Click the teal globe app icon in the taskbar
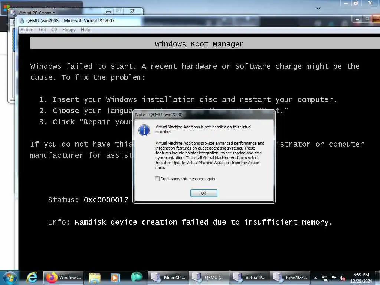The width and height of the screenshot is (380, 285). (x=137, y=278)
